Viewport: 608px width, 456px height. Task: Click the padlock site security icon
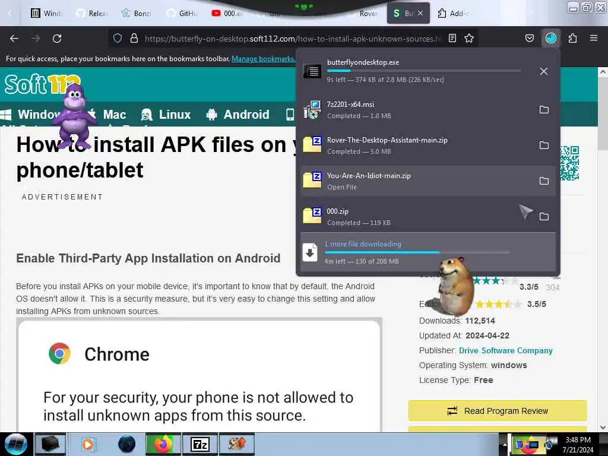coord(134,39)
